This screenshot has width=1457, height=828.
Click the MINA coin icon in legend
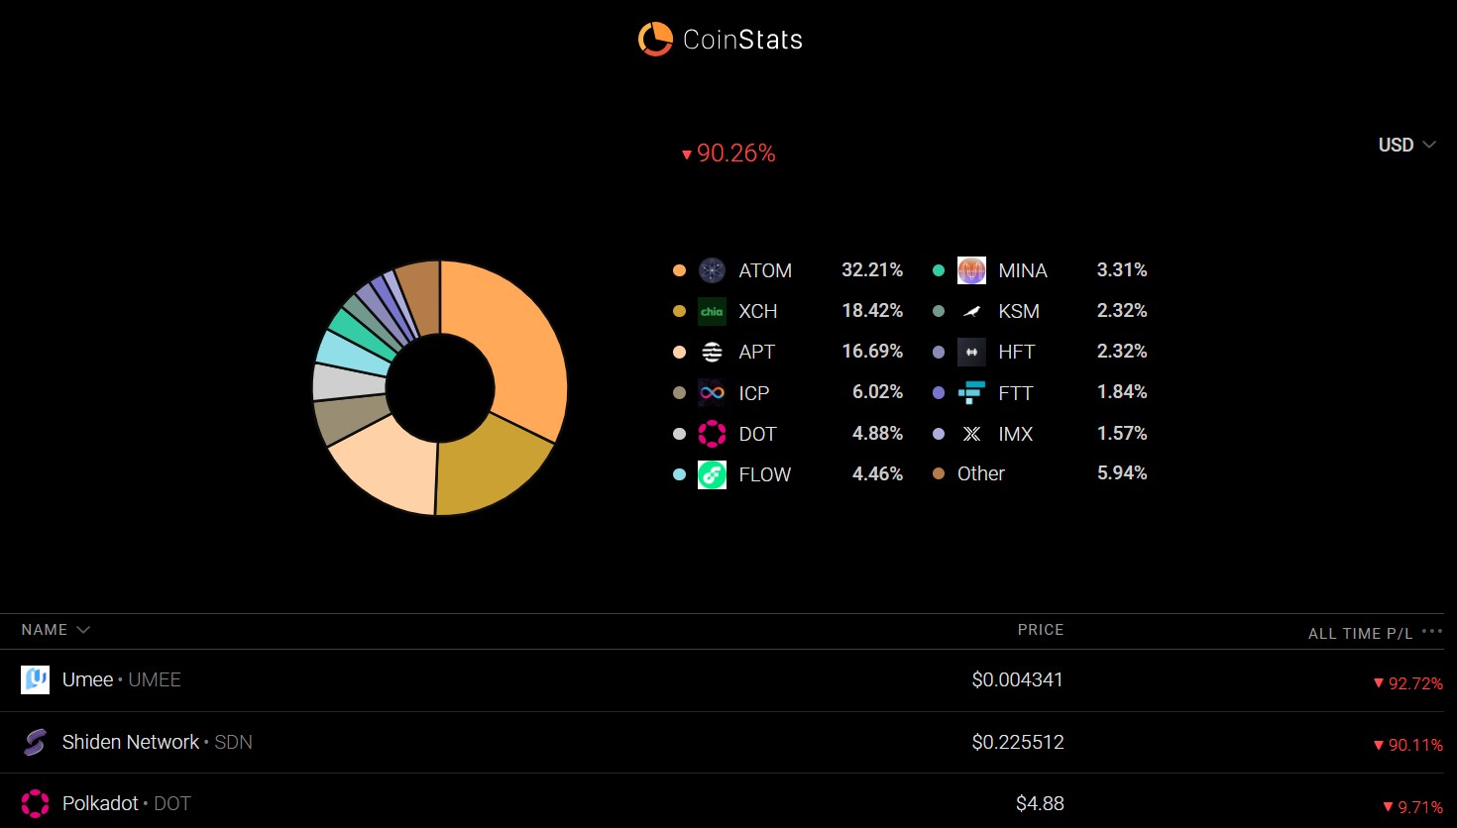[x=971, y=270]
